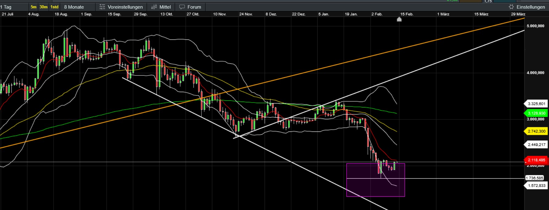
Task: Switch to the 5m timeframe
Action: tap(33, 7)
